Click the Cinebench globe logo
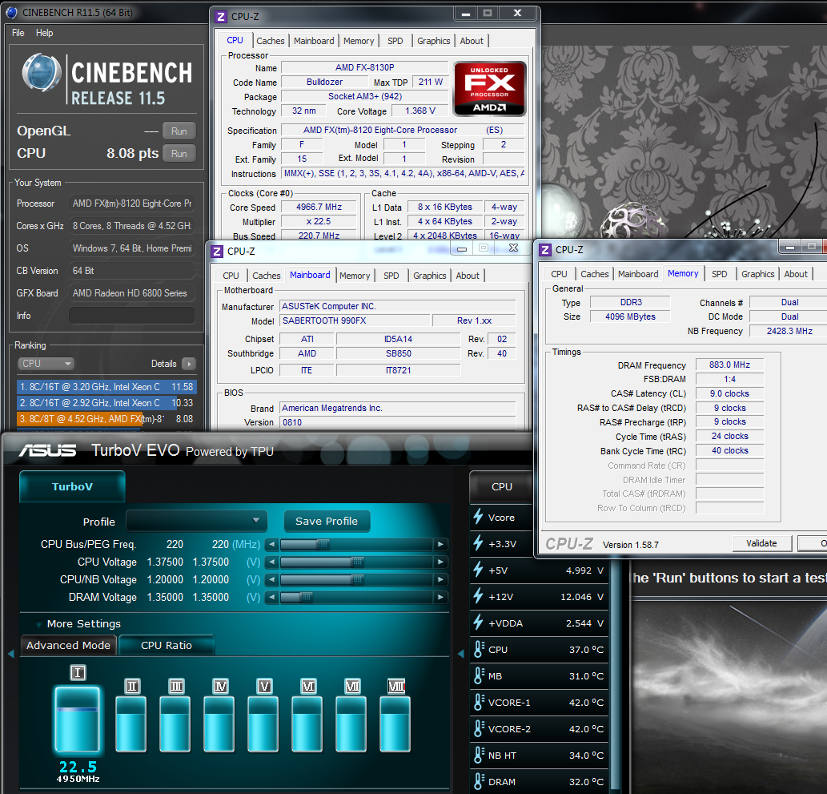Screen dimensions: 827x794 pyautogui.click(x=42, y=72)
